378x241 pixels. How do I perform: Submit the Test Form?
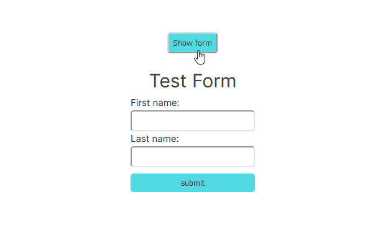[193, 183]
